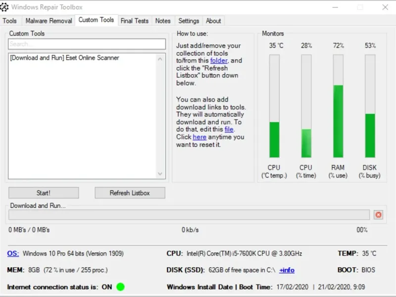Image resolution: width=396 pixels, height=297 pixels.
Task: Go to the Notes tab
Action: tap(163, 21)
